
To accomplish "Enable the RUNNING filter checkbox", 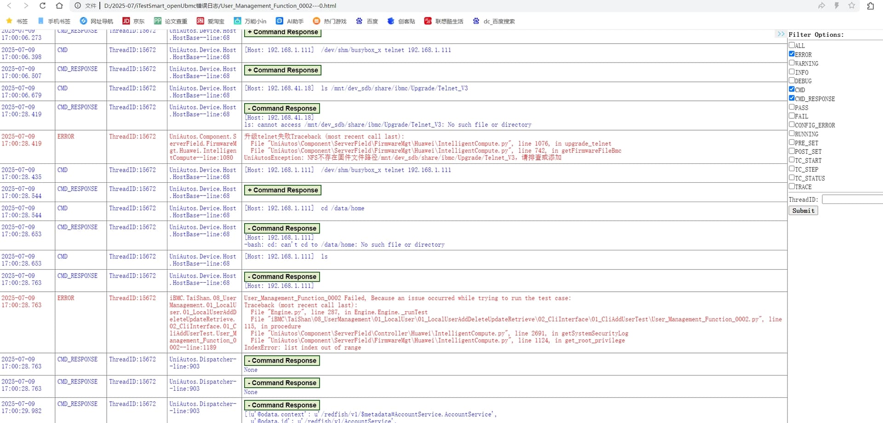I will point(791,133).
